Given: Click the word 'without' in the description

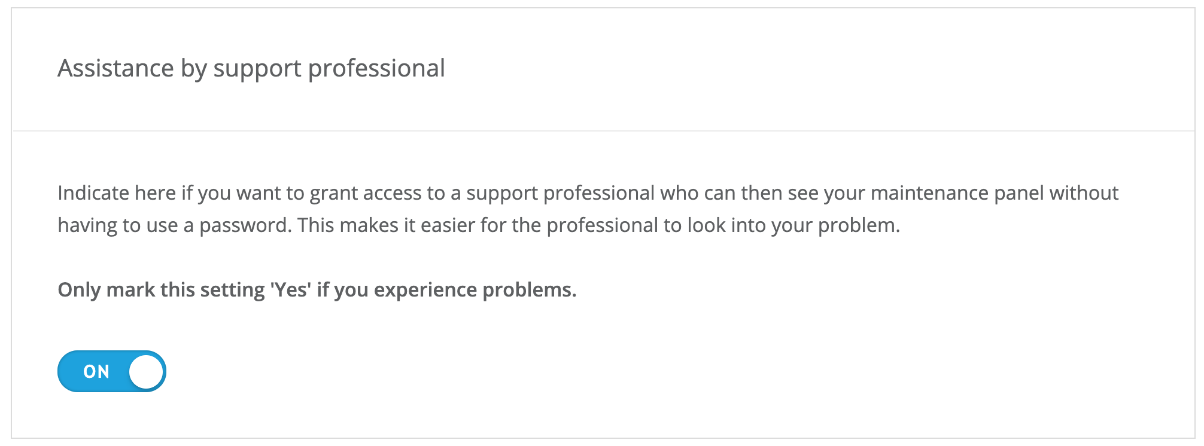Looking at the screenshot, I should click(x=1084, y=193).
